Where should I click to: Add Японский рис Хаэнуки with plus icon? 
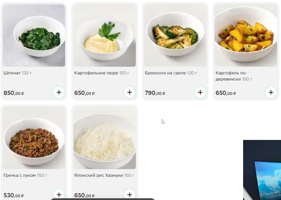pyautogui.click(x=129, y=195)
